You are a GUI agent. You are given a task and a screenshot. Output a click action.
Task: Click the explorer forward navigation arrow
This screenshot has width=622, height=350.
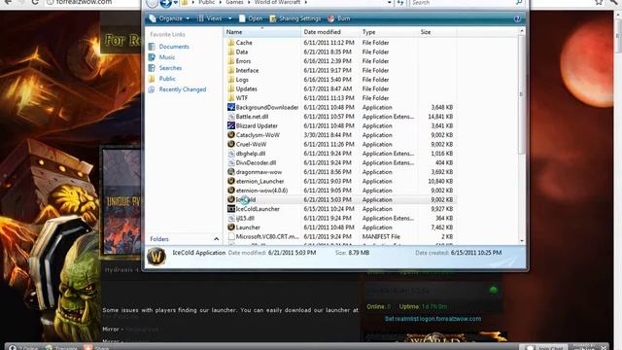(x=166, y=3)
